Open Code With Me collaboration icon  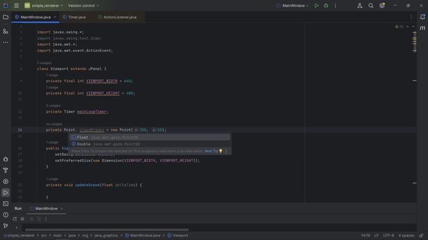click(x=360, y=5)
